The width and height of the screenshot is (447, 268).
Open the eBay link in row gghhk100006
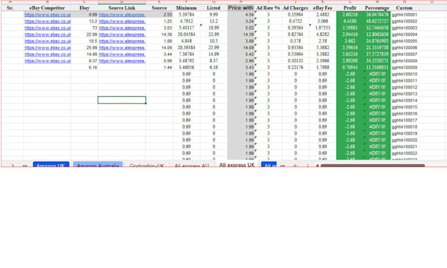47,47
